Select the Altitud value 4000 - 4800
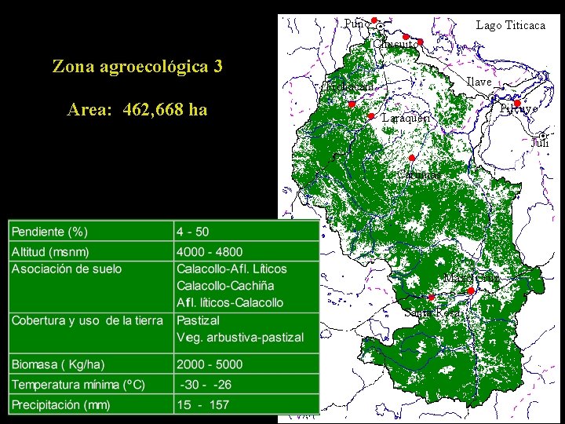Viewport: 565px width, 424px height. point(210,252)
